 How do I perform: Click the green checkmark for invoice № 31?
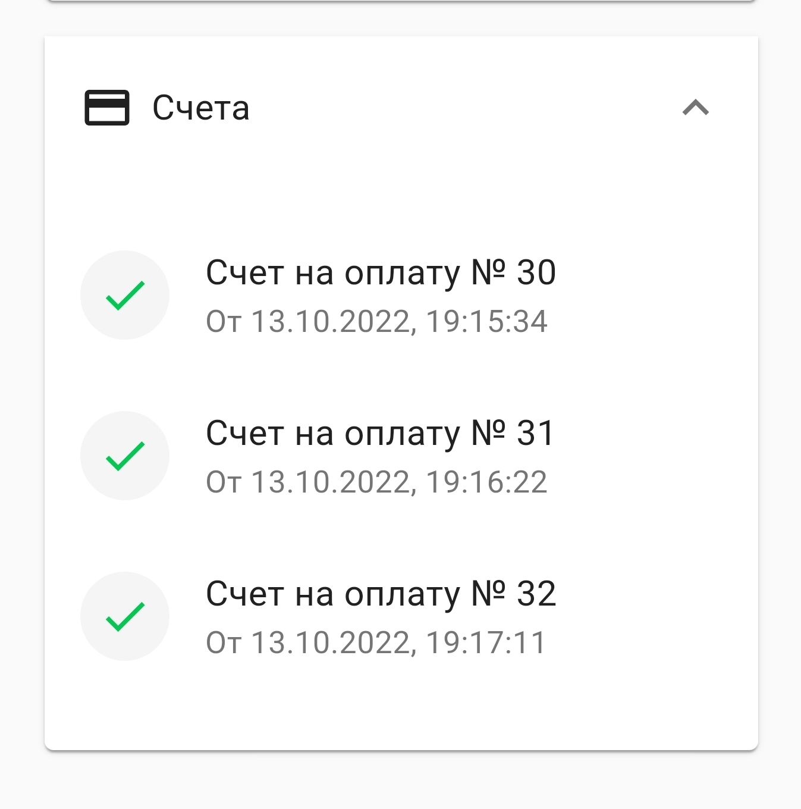click(x=125, y=456)
